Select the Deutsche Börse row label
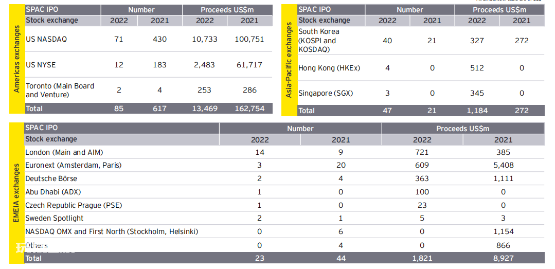Viewport: 555px width, 269px height. [51, 179]
